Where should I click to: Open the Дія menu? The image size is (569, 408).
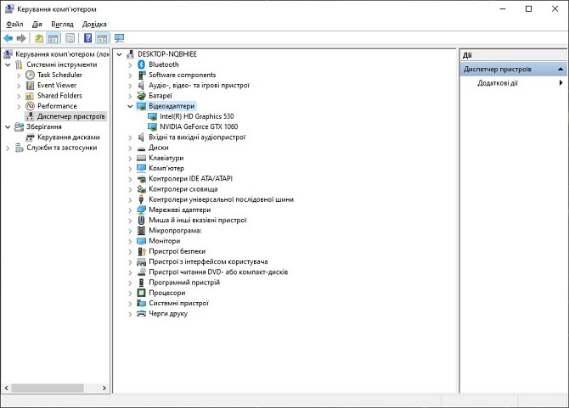[x=37, y=25]
